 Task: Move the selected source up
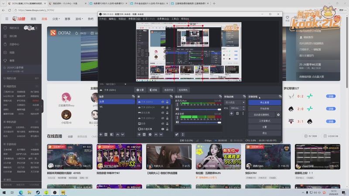click(156, 135)
